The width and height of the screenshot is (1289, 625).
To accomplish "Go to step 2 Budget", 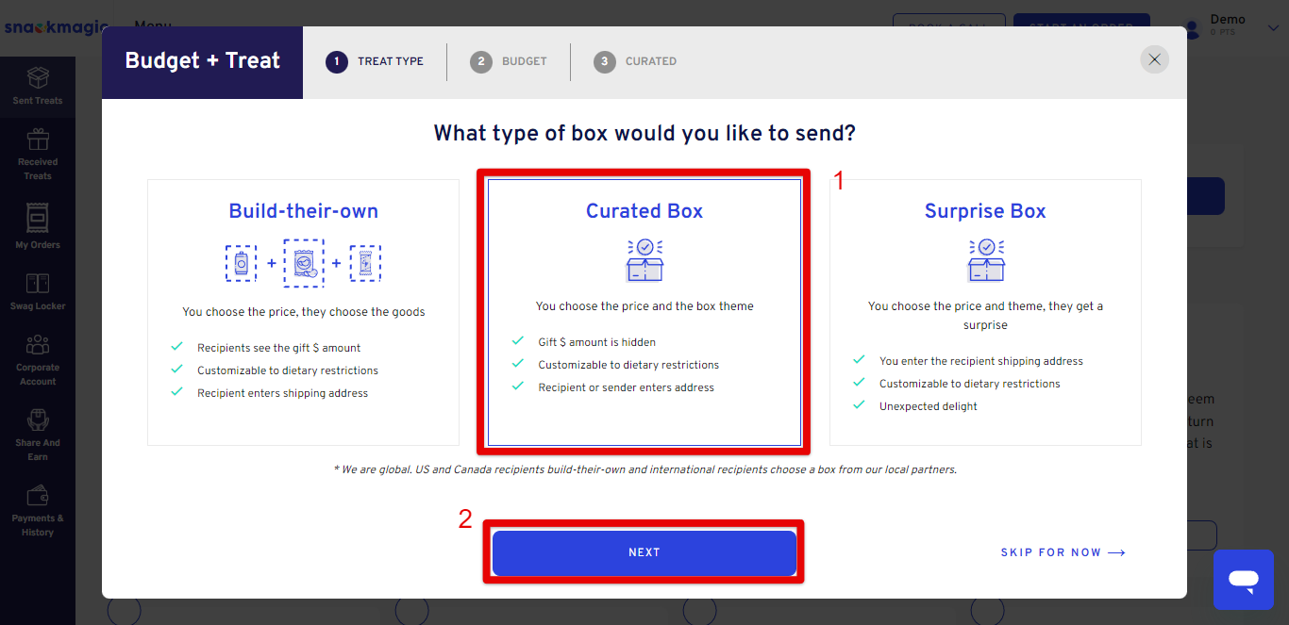I will tap(509, 61).
